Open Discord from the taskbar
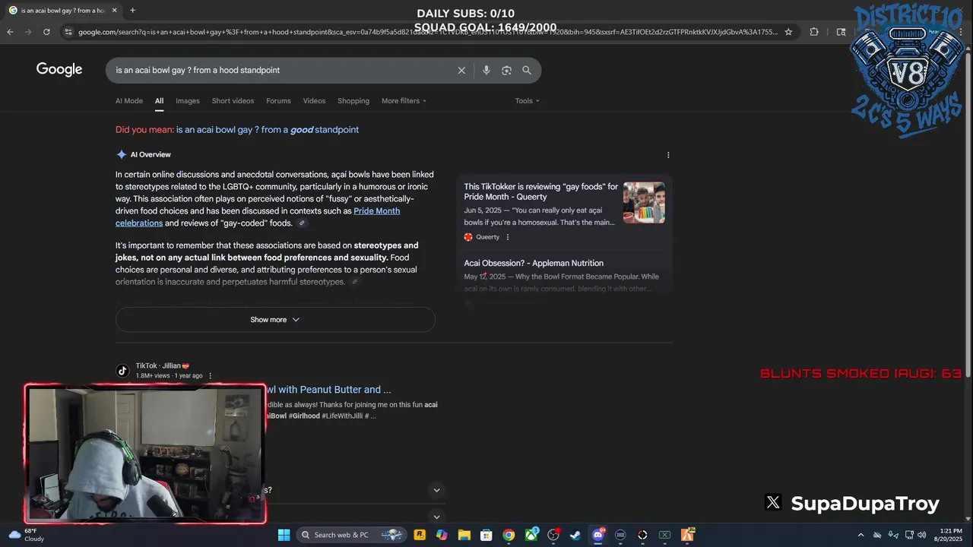This screenshot has height=547, width=973. click(x=598, y=535)
